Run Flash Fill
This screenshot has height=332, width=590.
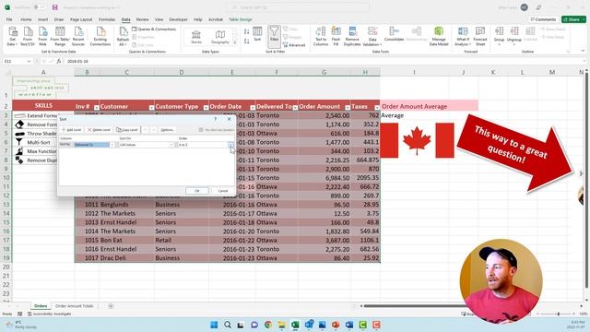336,37
